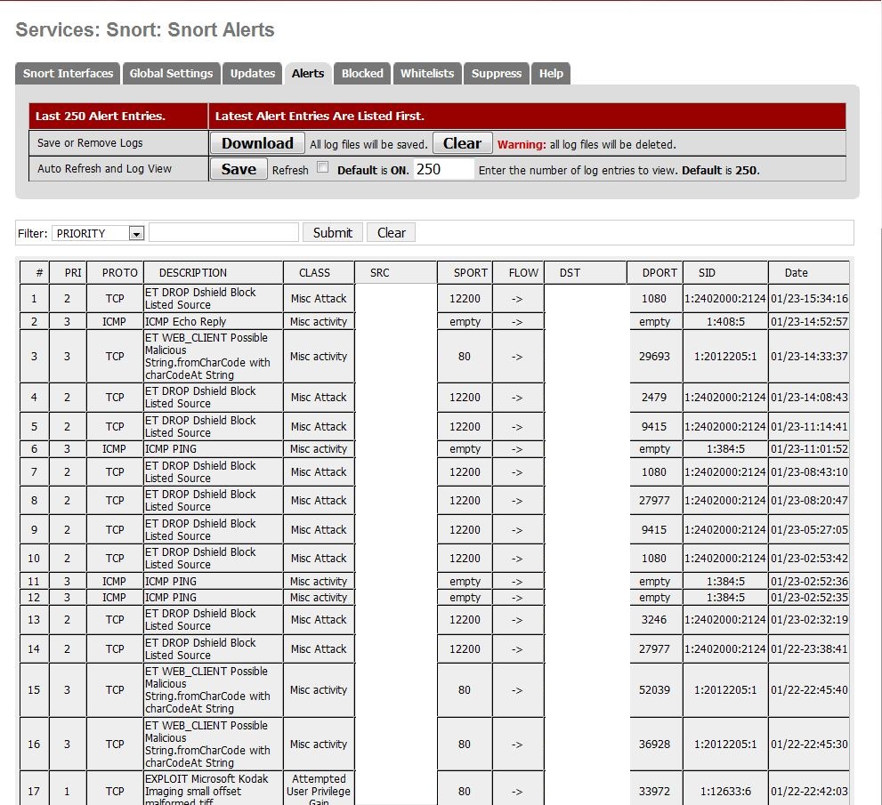Click SID 1:12633:6

pos(725,792)
